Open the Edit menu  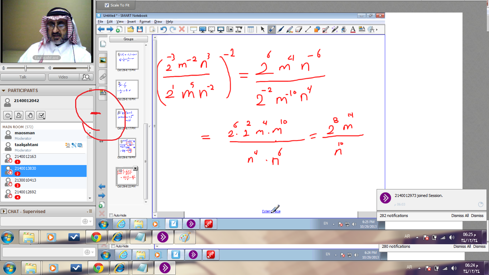point(110,21)
